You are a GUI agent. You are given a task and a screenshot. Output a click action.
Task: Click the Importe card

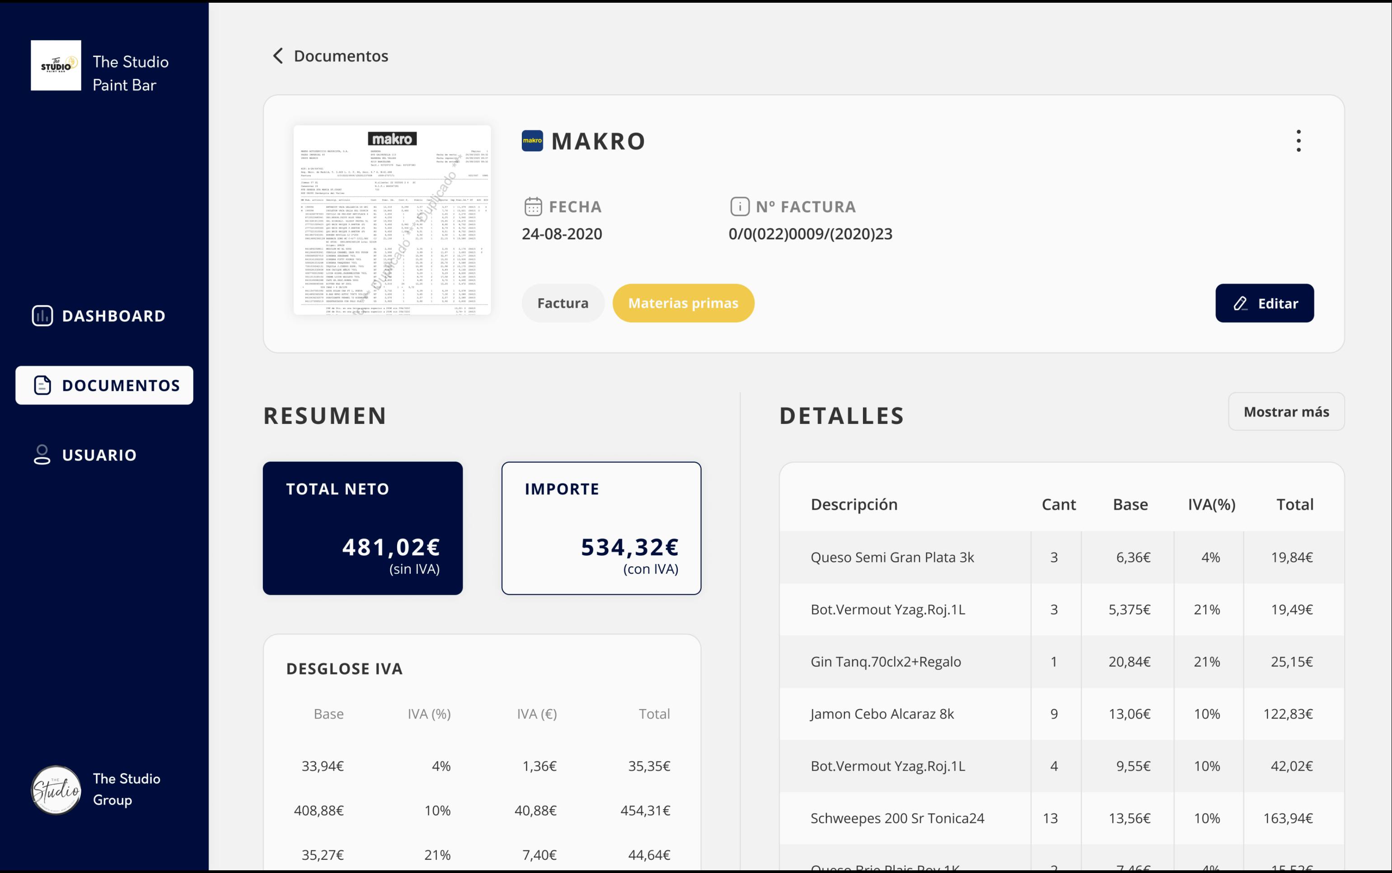(x=601, y=528)
